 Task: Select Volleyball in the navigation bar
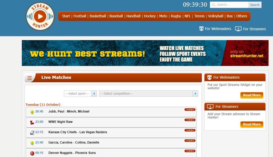tap(215, 16)
